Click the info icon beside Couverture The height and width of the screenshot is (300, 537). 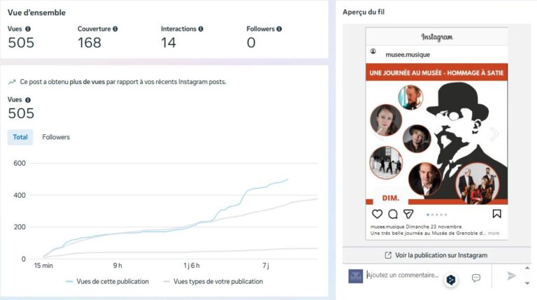tap(115, 29)
